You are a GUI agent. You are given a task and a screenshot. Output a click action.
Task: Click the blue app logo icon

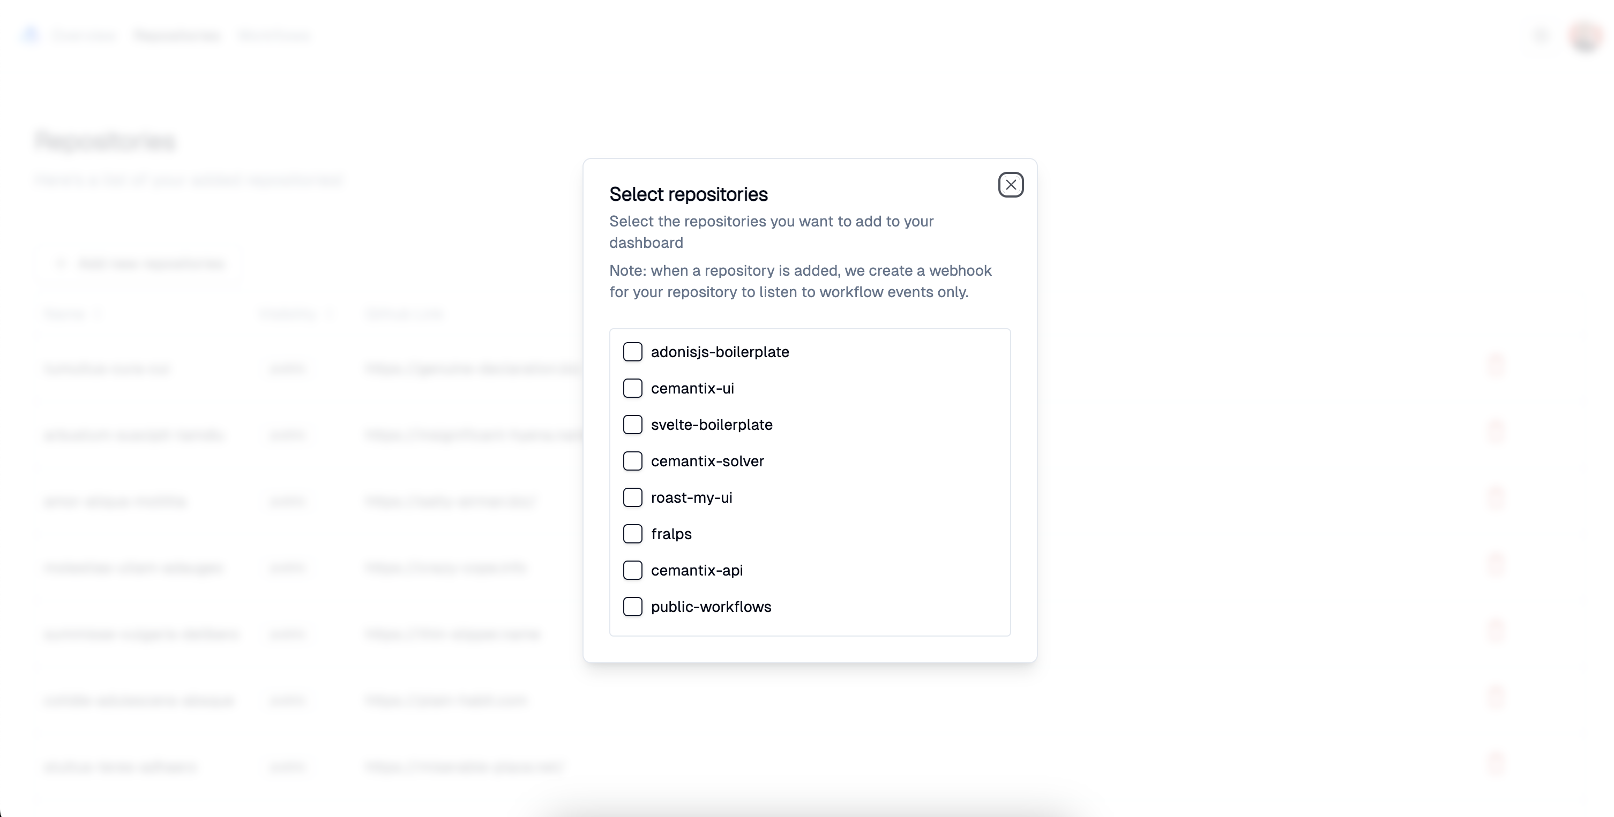point(30,35)
